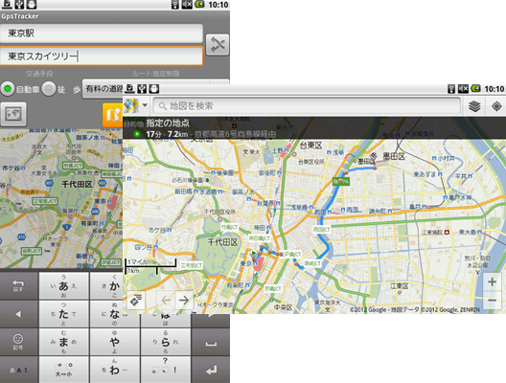Tap the ら key on the keyboard
506x383 pixels.
tap(166, 342)
